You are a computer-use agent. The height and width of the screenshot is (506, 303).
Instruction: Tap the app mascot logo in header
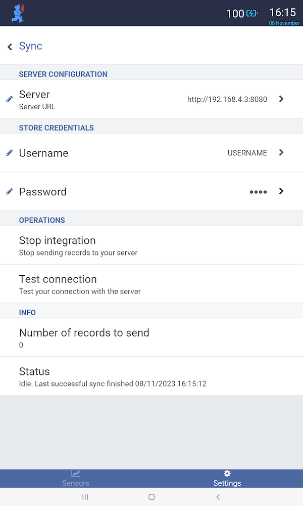tap(18, 13)
